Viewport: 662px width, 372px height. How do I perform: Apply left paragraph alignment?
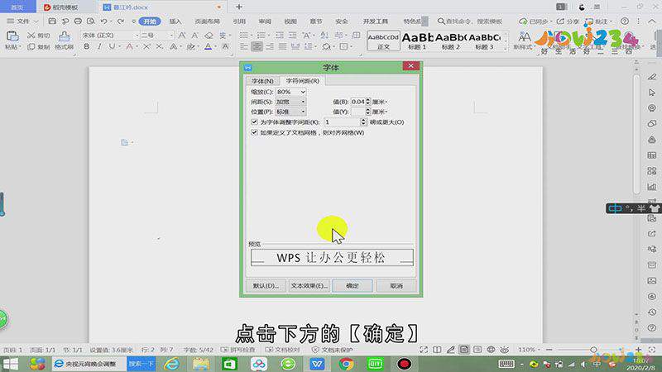tap(244, 46)
